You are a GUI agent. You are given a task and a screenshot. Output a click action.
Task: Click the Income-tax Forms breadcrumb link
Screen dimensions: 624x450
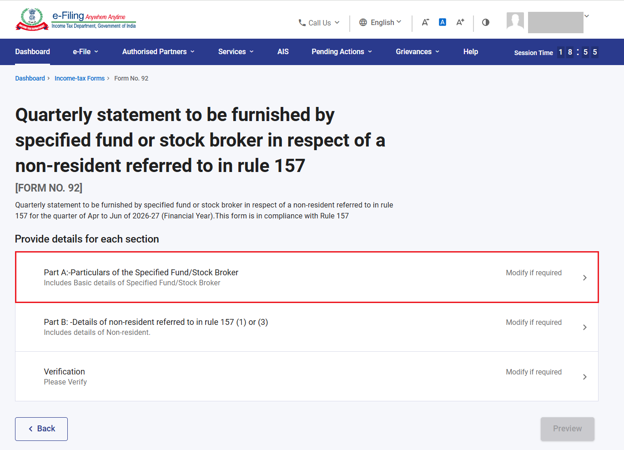[80, 78]
